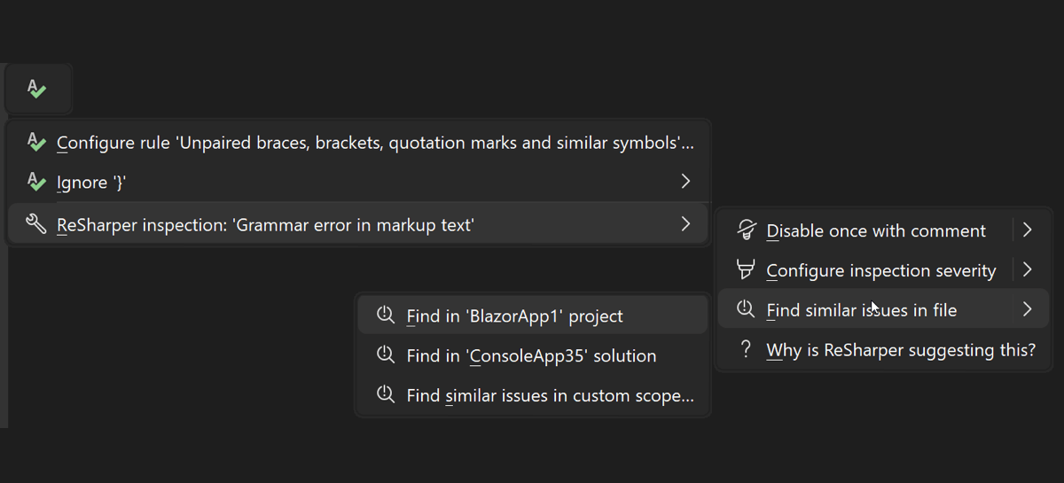The height and width of the screenshot is (483, 1064).
Task: Expand the ReSharper inspection submenu arrow
Action: pyautogui.click(x=685, y=224)
